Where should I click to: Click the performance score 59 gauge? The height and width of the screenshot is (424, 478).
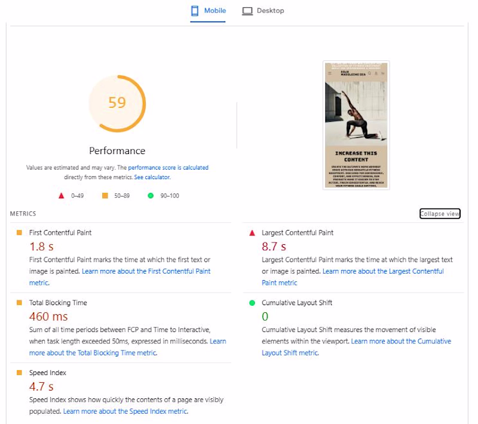tap(117, 103)
